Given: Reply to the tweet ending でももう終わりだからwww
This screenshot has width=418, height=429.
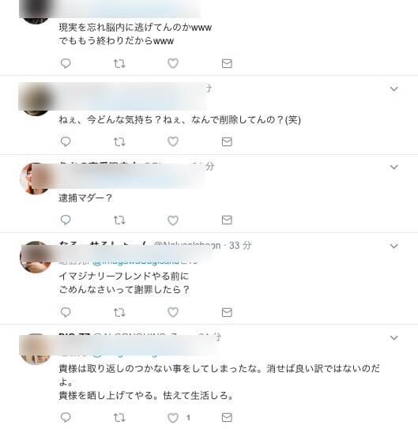Looking at the screenshot, I should point(66,63).
